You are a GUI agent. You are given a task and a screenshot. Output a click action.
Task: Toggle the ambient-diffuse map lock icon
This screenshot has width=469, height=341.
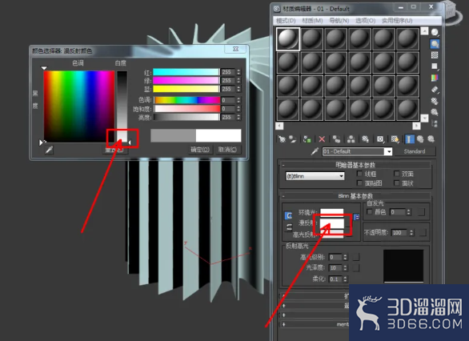[356, 217]
